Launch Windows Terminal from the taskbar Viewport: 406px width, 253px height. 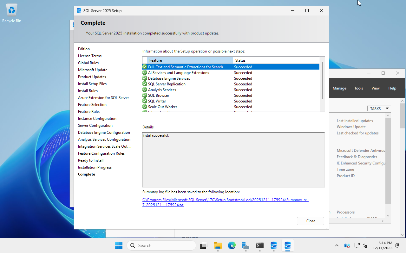[259, 245]
